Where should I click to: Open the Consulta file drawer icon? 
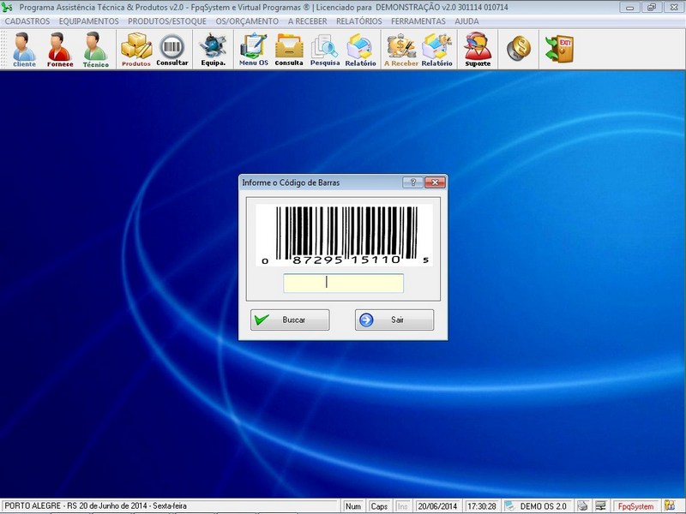click(x=289, y=50)
